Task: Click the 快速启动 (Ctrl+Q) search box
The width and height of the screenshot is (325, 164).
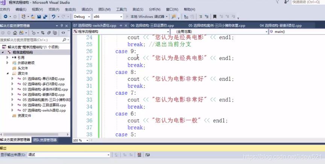Action: click(x=308, y=2)
